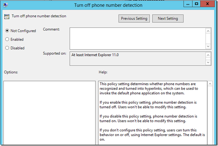The image size is (218, 146).
Task: Click the policy setting icon beside the heading
Action: (x=6, y=17)
